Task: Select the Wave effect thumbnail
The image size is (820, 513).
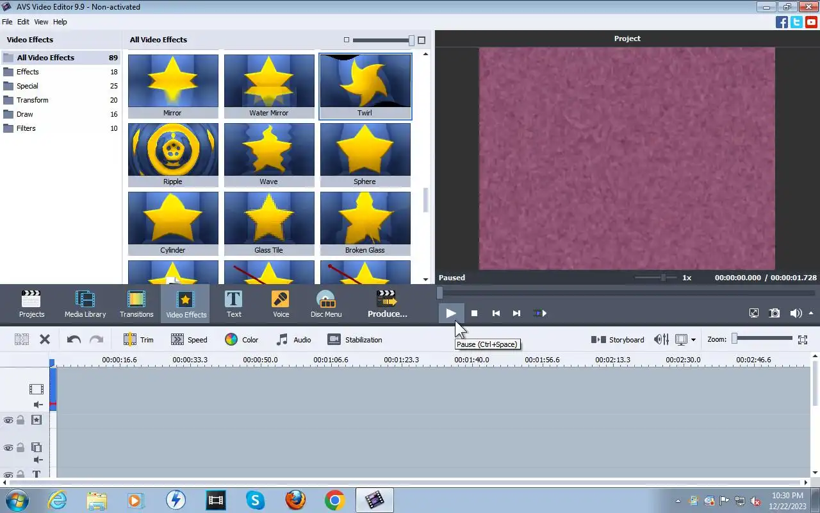Action: pos(269,155)
